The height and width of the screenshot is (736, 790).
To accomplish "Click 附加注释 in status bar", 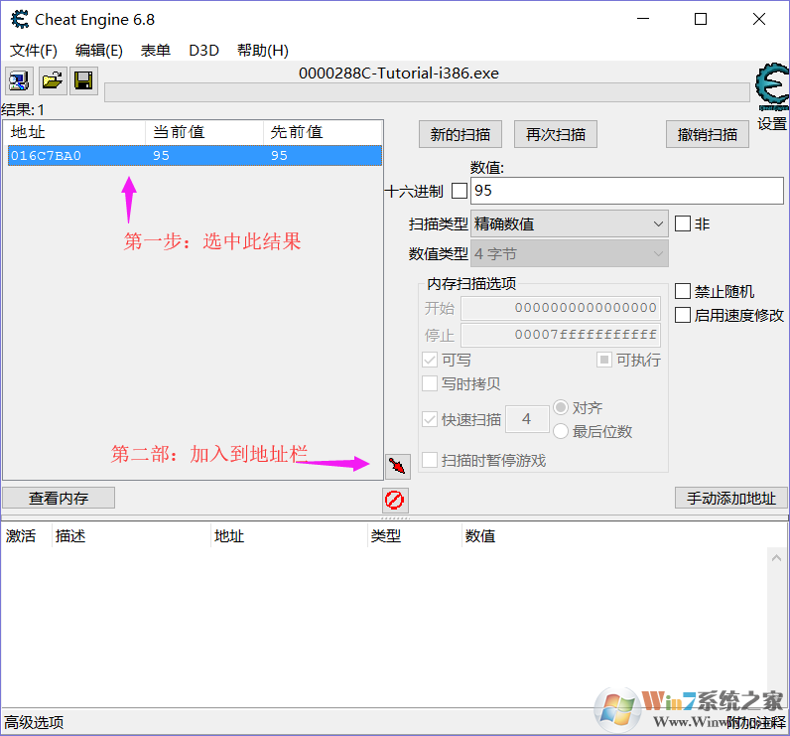I will 755,722.
